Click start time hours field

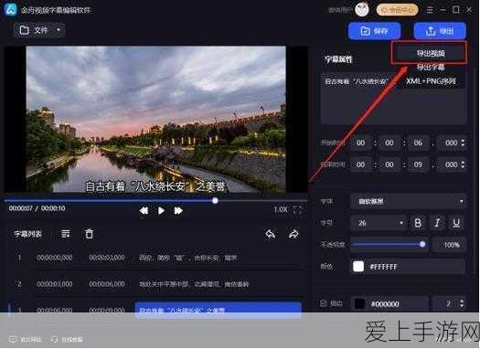point(360,143)
